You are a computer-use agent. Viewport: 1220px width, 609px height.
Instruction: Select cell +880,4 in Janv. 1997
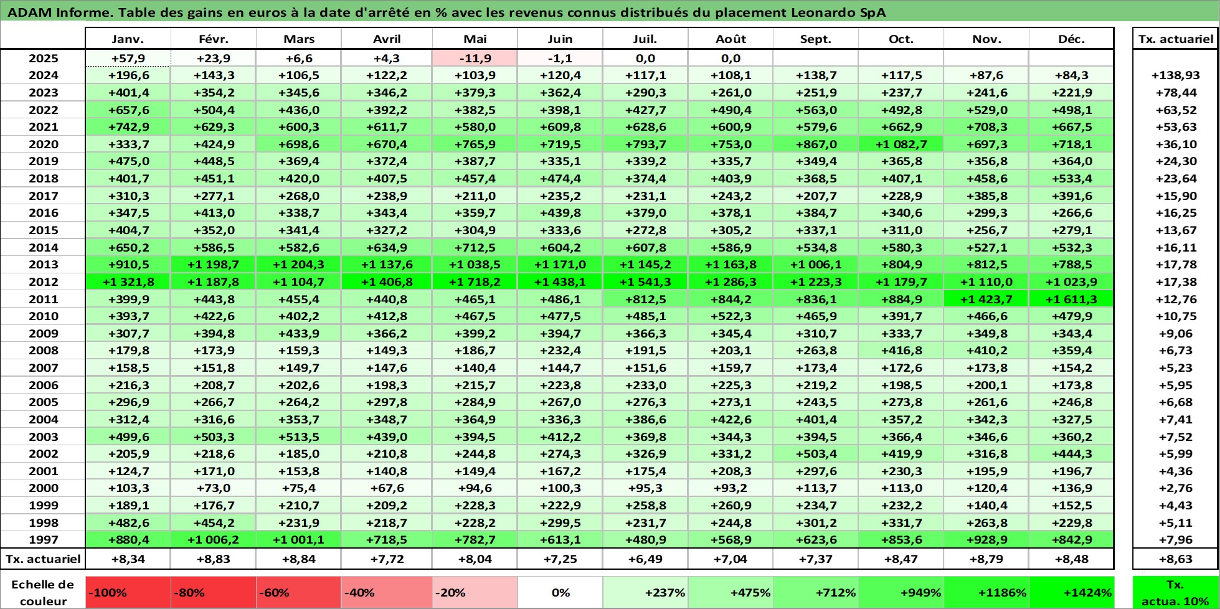click(x=128, y=540)
